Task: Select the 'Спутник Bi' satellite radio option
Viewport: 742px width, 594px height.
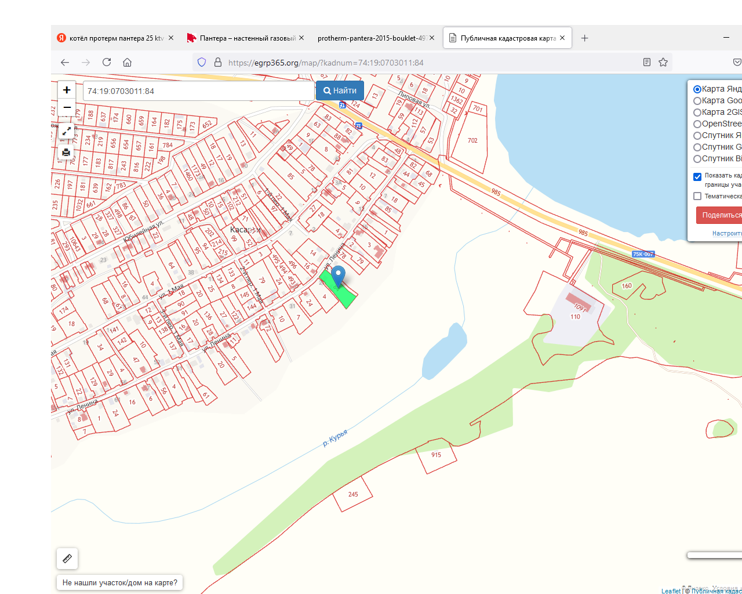Action: point(697,159)
